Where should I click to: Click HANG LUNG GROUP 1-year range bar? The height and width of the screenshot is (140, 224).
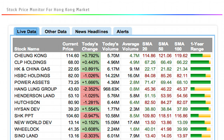tap(201, 89)
